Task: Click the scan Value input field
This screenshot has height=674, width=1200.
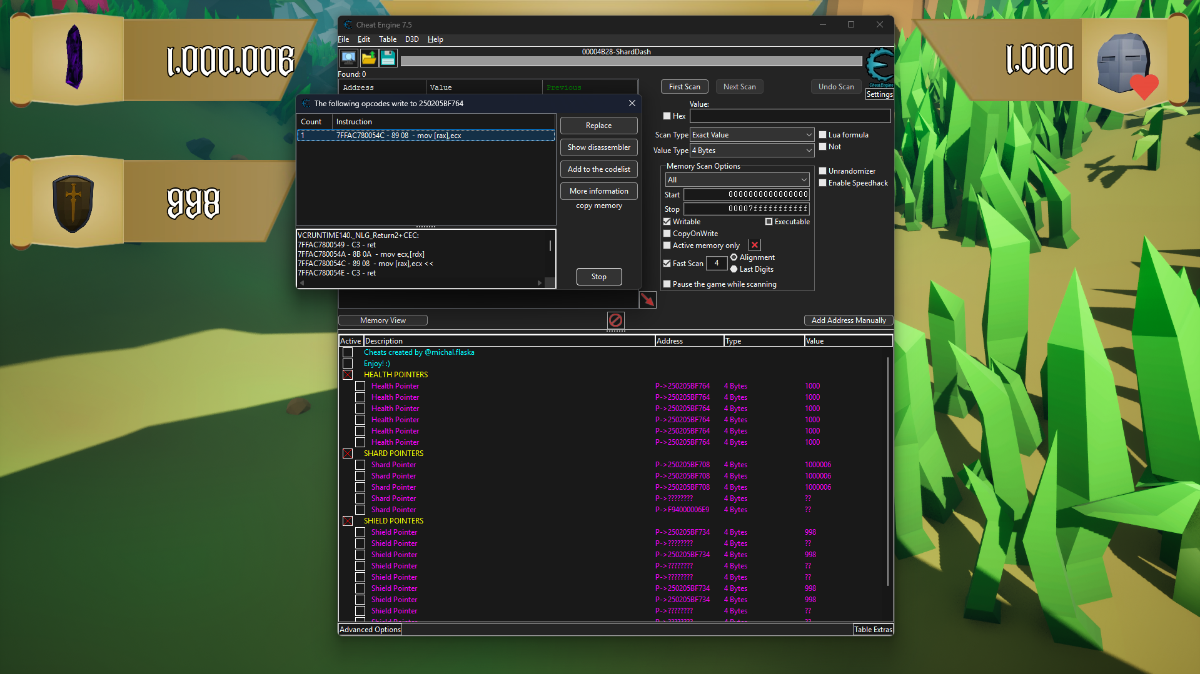Action: pyautogui.click(x=790, y=116)
